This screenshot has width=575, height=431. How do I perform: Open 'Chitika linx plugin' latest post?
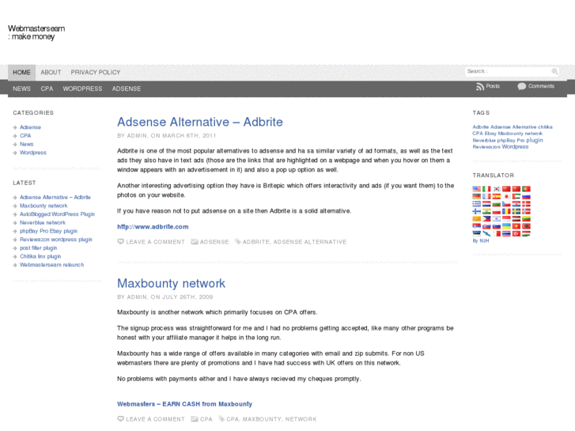40,256
